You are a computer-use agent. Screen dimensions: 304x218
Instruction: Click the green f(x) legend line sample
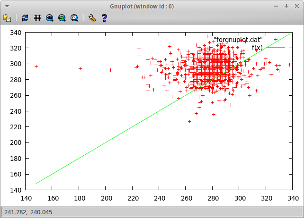pos(276,47)
